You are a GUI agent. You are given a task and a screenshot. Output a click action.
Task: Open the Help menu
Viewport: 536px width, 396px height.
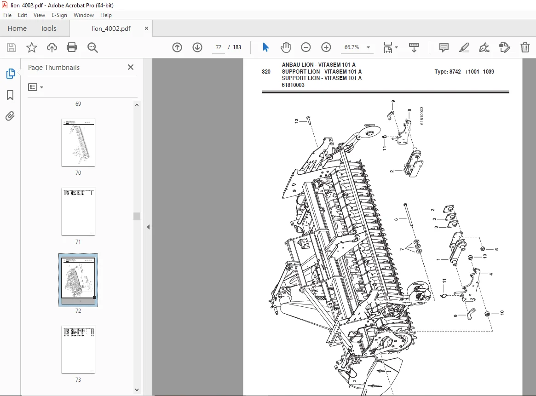(106, 15)
